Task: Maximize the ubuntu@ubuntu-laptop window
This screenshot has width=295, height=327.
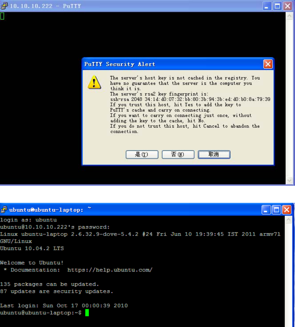Action: point(276,210)
